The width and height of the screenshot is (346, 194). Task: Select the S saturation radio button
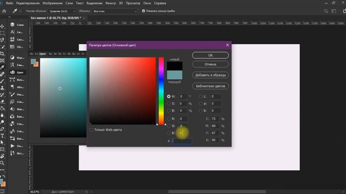169,103
